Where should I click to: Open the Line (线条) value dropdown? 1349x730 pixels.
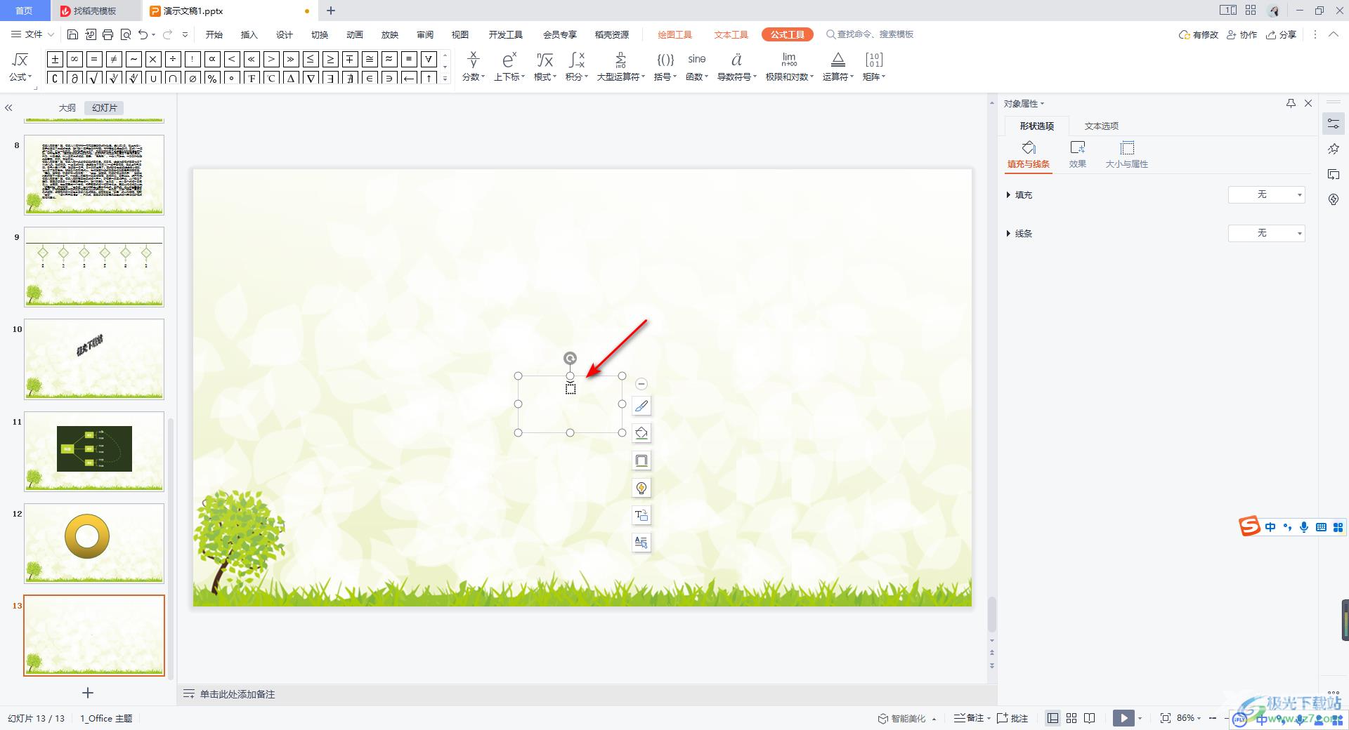[1266, 233]
